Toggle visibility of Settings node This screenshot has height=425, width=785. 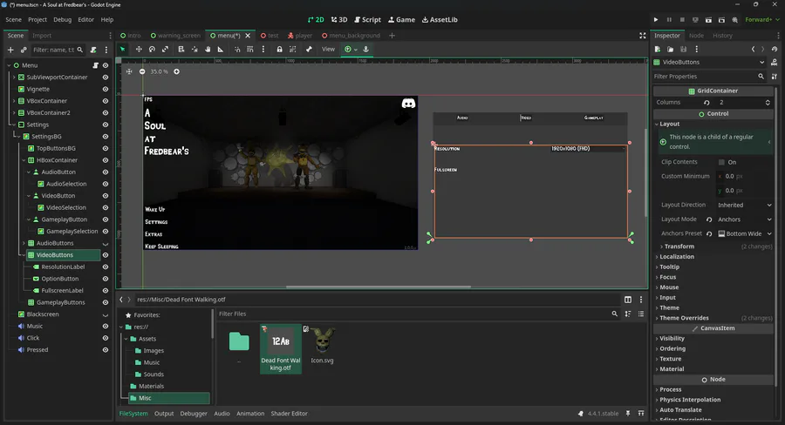tap(106, 125)
